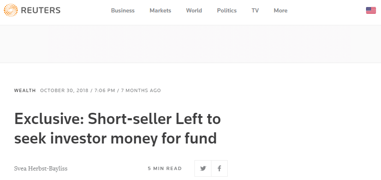The height and width of the screenshot is (180, 381).
Task: Click the Short-seller Left article headline
Action: tap(118, 129)
